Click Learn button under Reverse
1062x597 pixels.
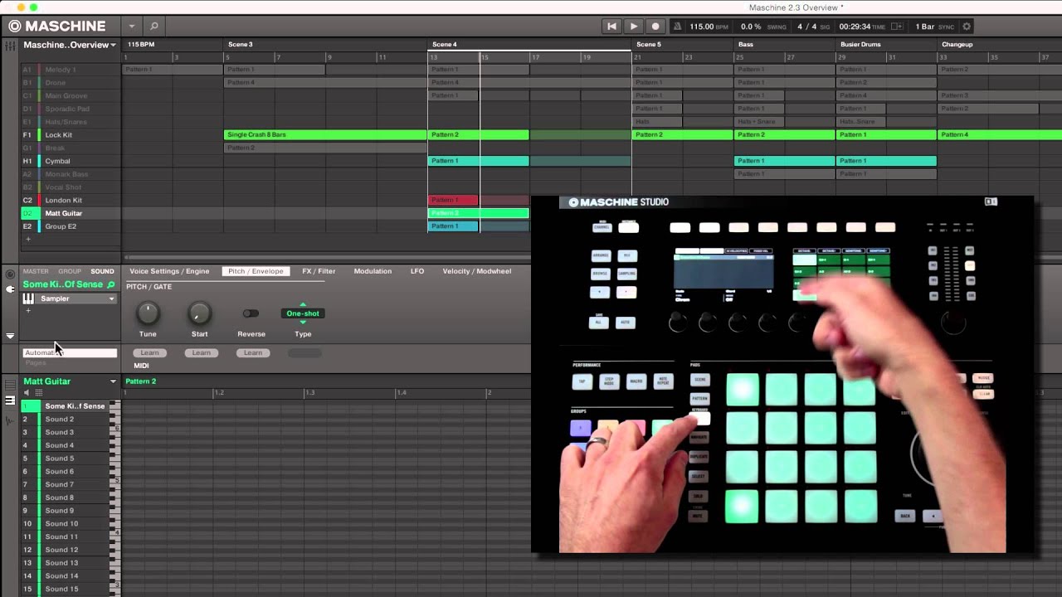[x=252, y=352]
